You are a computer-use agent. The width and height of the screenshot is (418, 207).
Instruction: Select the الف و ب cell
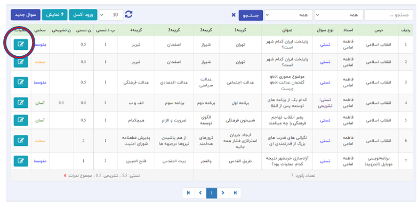[136, 102]
